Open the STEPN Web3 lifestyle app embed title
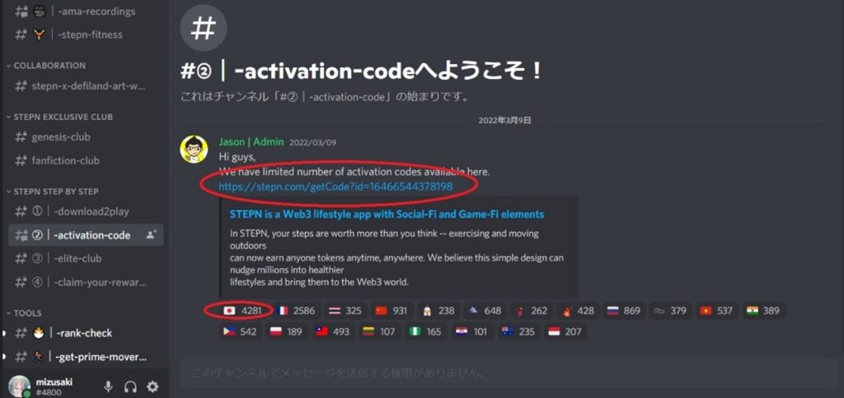This screenshot has width=844, height=398. [x=387, y=214]
